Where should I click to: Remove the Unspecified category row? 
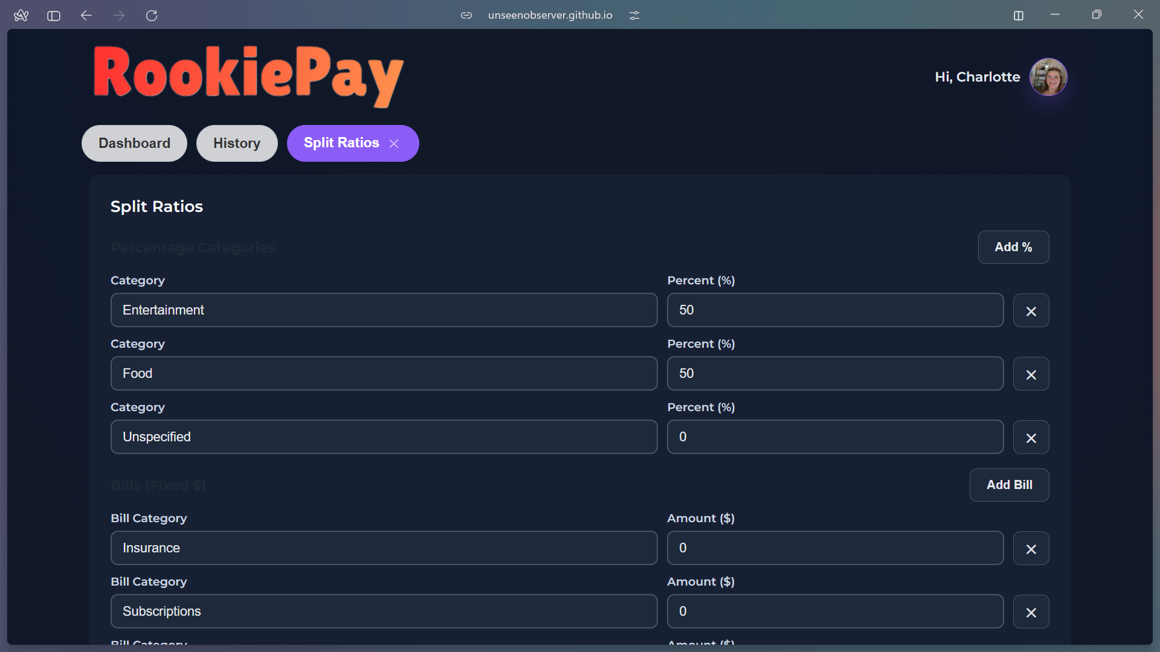pos(1031,438)
